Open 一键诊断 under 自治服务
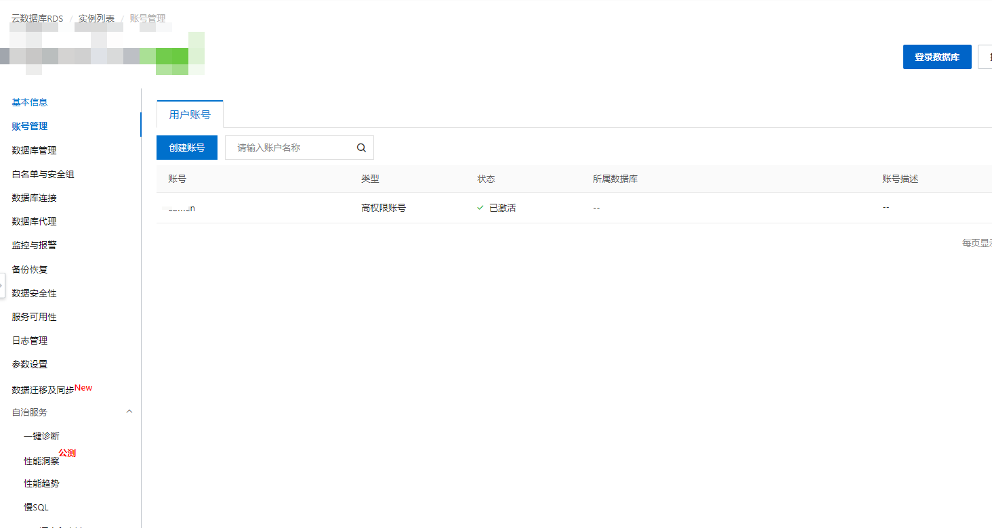The height and width of the screenshot is (528, 992). click(41, 436)
